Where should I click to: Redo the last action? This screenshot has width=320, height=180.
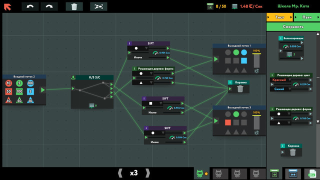[49, 6]
